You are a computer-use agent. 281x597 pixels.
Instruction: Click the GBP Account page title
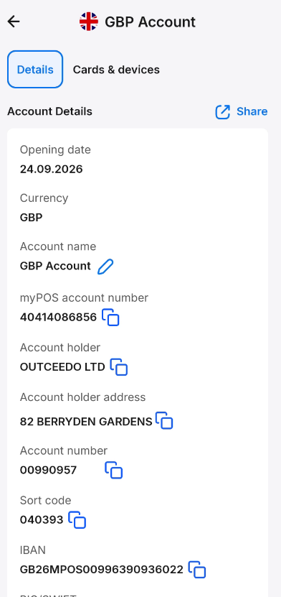click(150, 22)
